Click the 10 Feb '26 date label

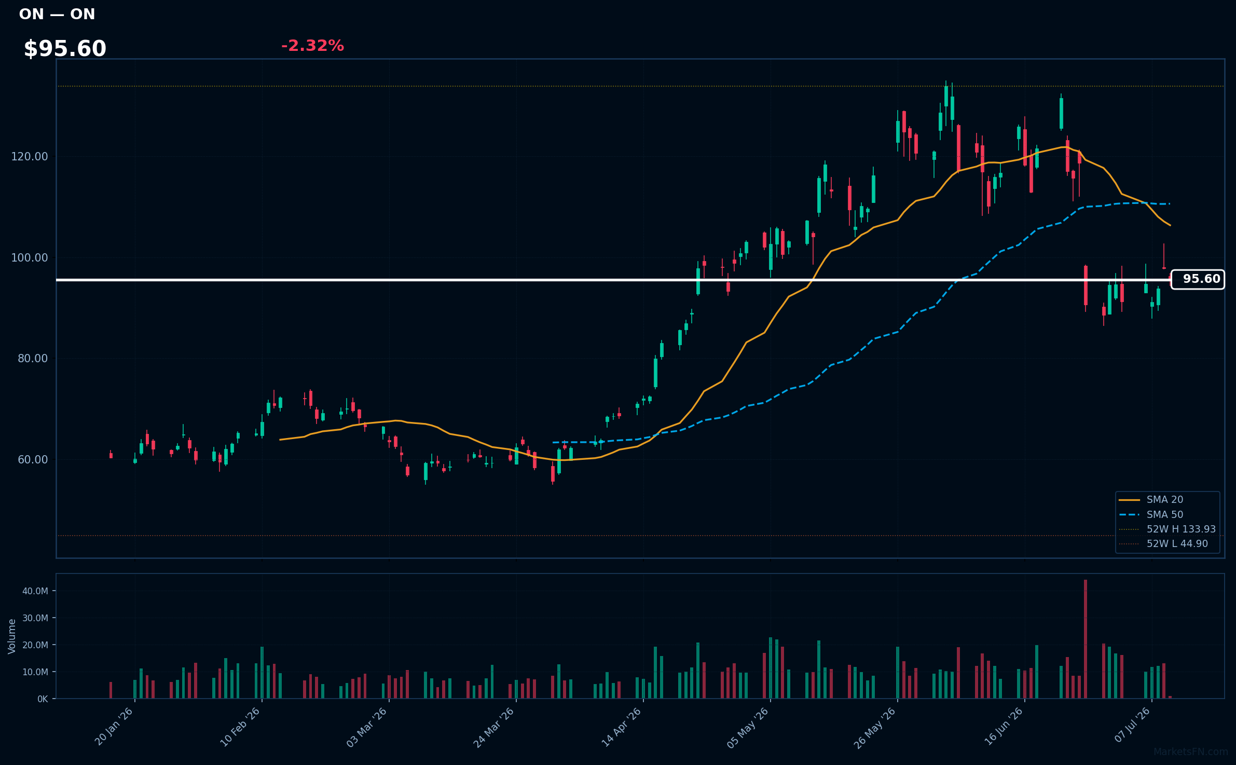(x=241, y=727)
